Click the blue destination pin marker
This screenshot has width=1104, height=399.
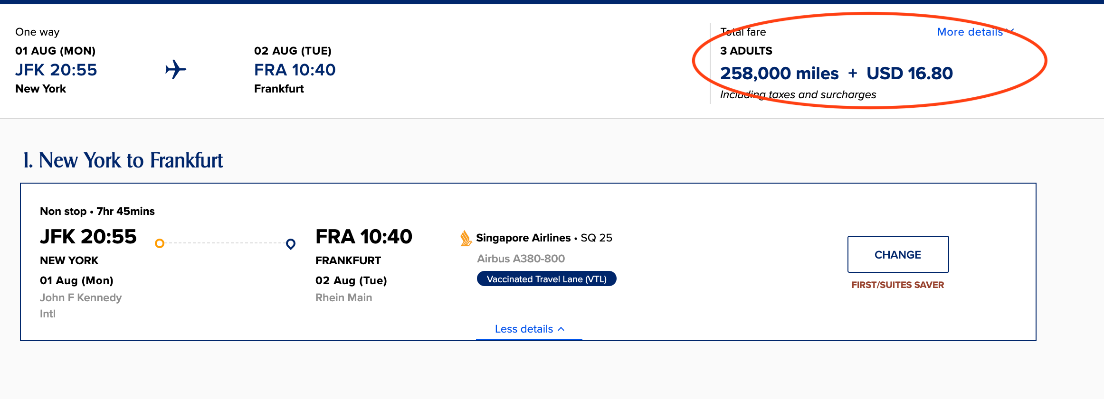tap(291, 244)
